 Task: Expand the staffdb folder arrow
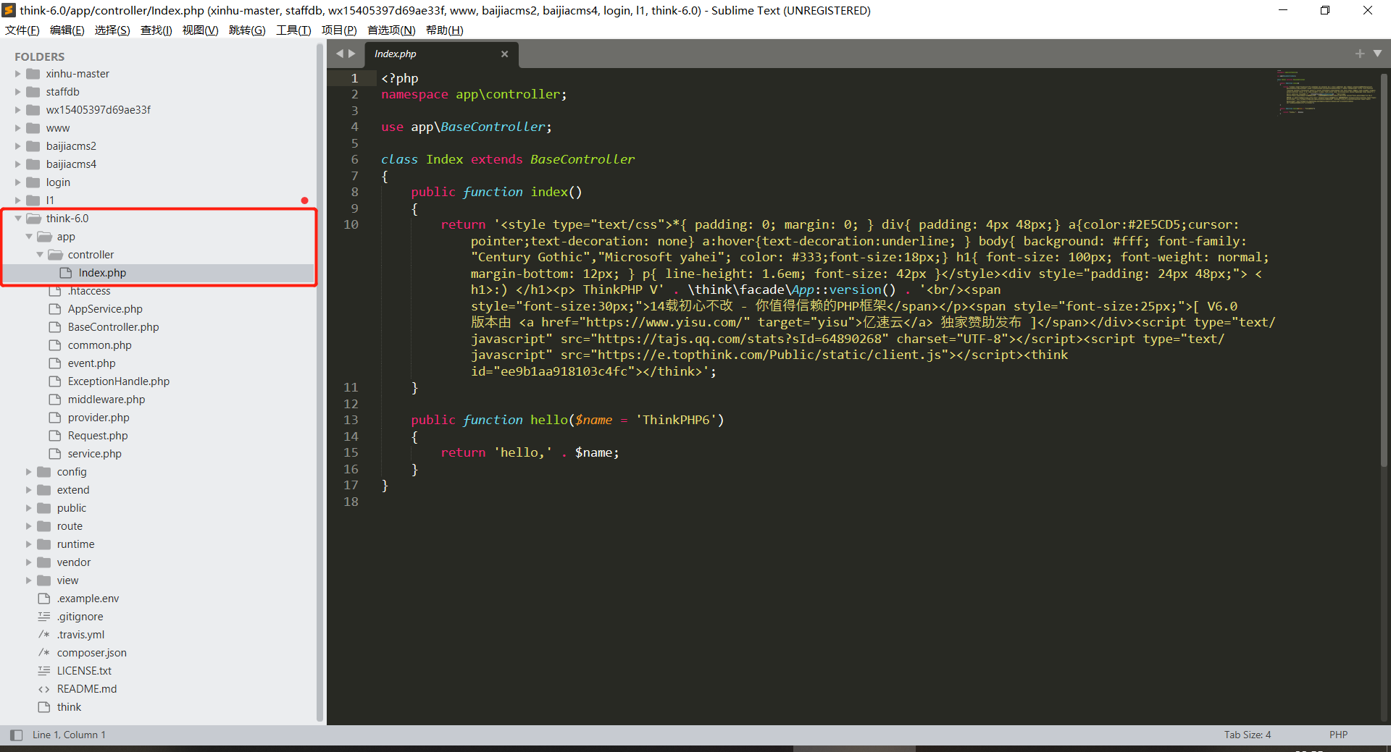pos(18,92)
